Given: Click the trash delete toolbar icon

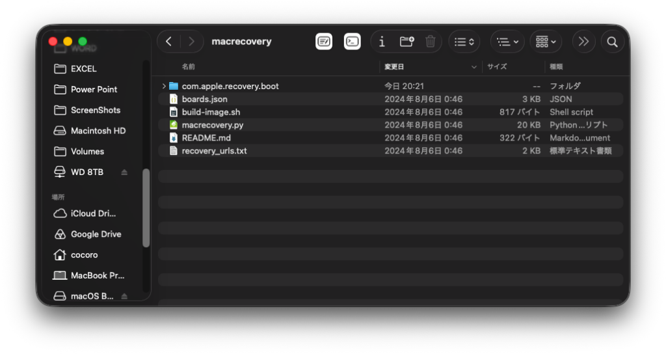Looking at the screenshot, I should 431,41.
